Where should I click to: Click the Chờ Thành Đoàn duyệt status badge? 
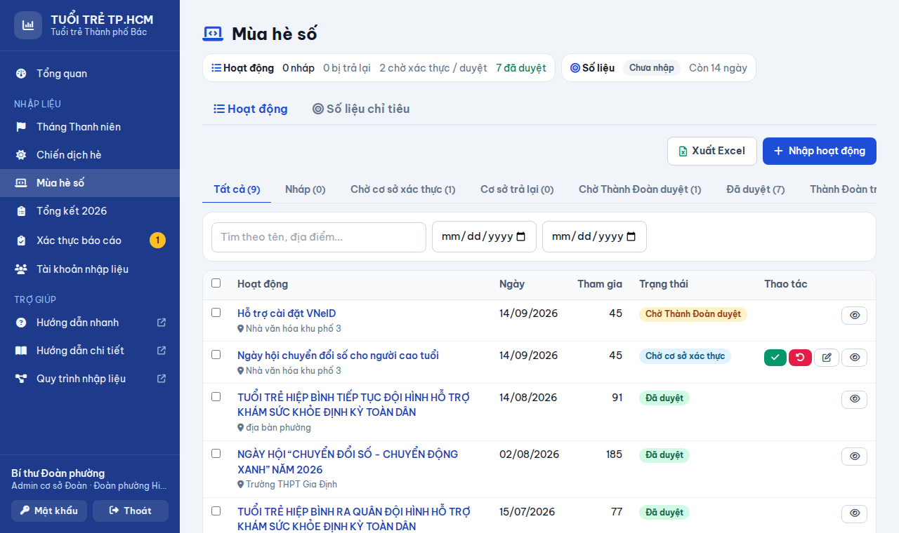[x=693, y=314]
